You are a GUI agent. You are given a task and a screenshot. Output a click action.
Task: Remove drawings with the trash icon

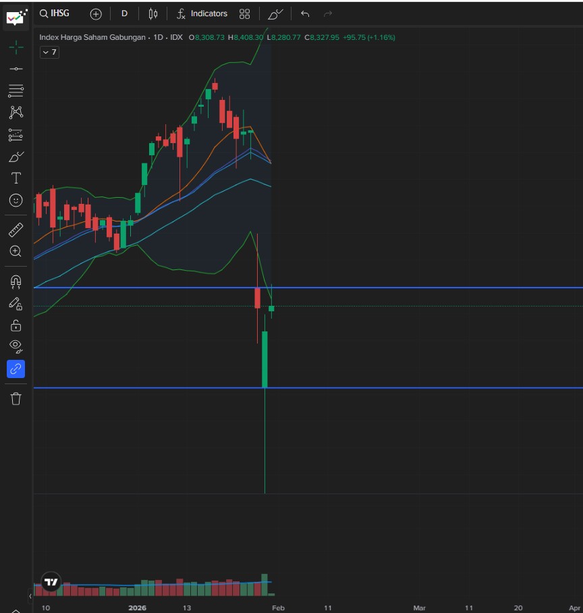coord(16,399)
